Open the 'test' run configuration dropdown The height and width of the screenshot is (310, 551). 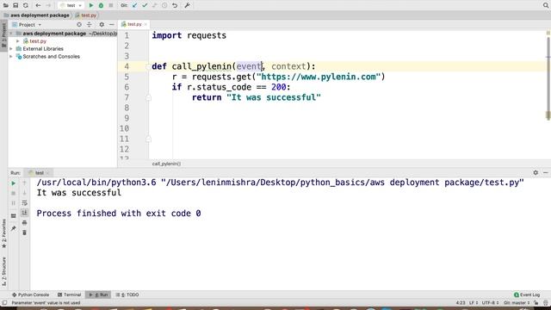pos(71,5)
